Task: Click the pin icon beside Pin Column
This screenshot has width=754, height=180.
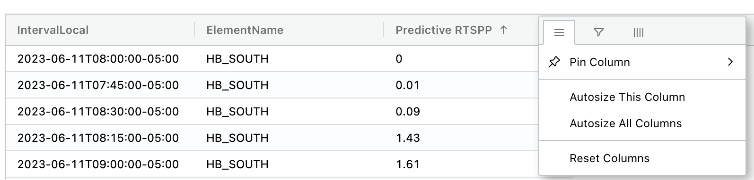Action: coord(554,62)
